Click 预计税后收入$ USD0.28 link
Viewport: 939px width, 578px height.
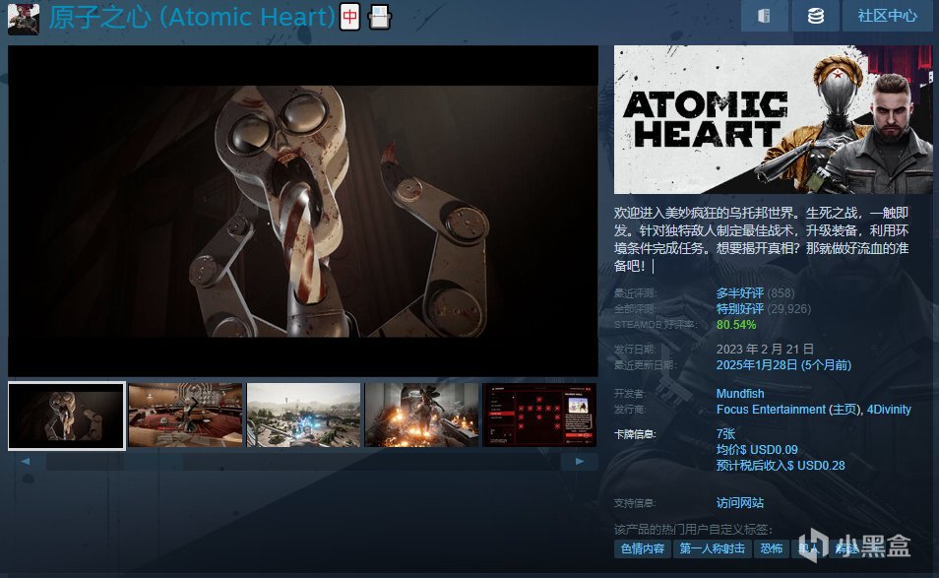(x=781, y=466)
